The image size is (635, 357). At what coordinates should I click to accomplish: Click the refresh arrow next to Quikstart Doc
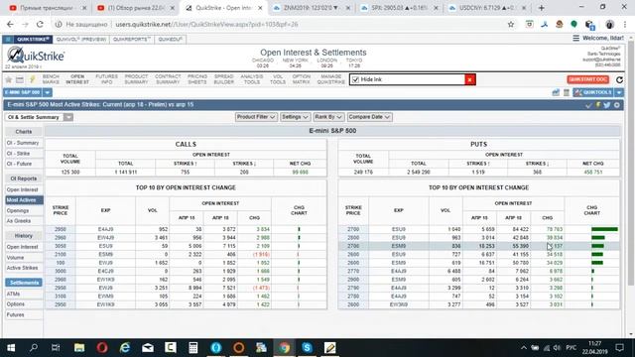pyautogui.click(x=619, y=79)
